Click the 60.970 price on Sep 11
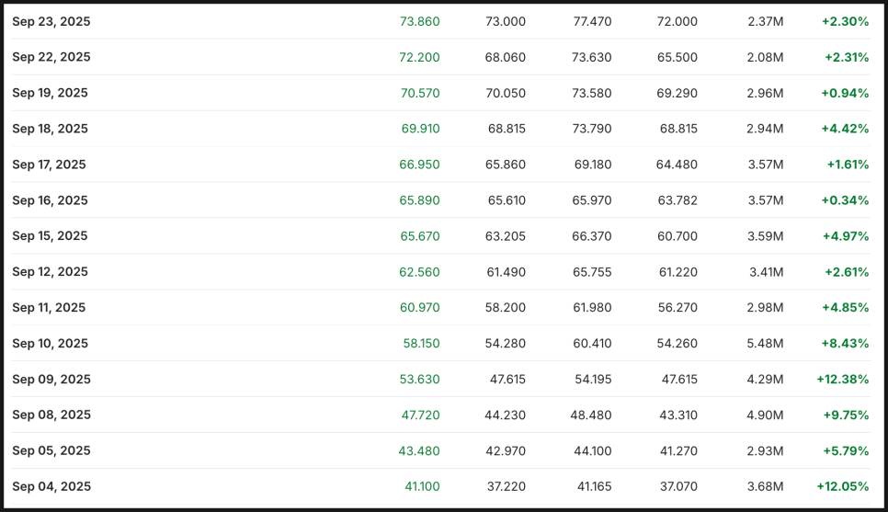Viewport: 888px width, 512px height. click(x=420, y=308)
